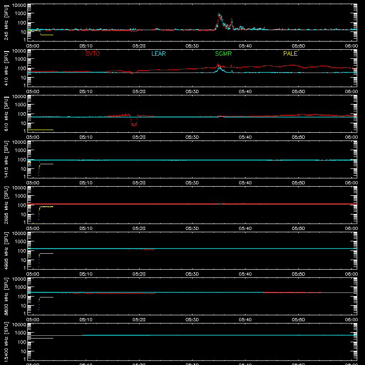This screenshot has height=365, width=365.
Task: Select the 8800 MHz [SFU] axis title
Action: (x=6, y=296)
